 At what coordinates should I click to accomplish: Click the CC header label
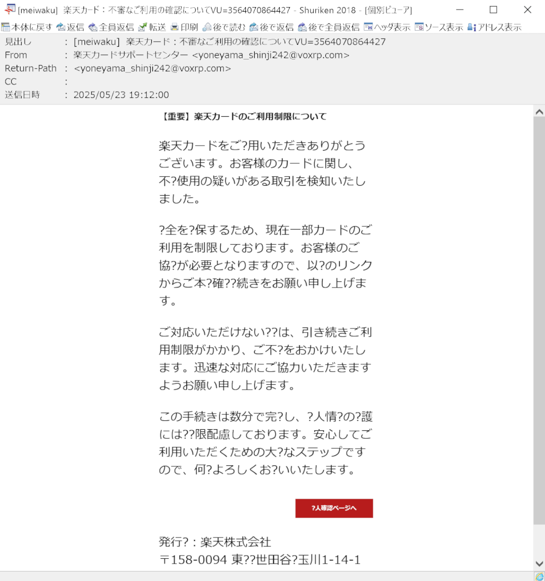pyautogui.click(x=11, y=82)
